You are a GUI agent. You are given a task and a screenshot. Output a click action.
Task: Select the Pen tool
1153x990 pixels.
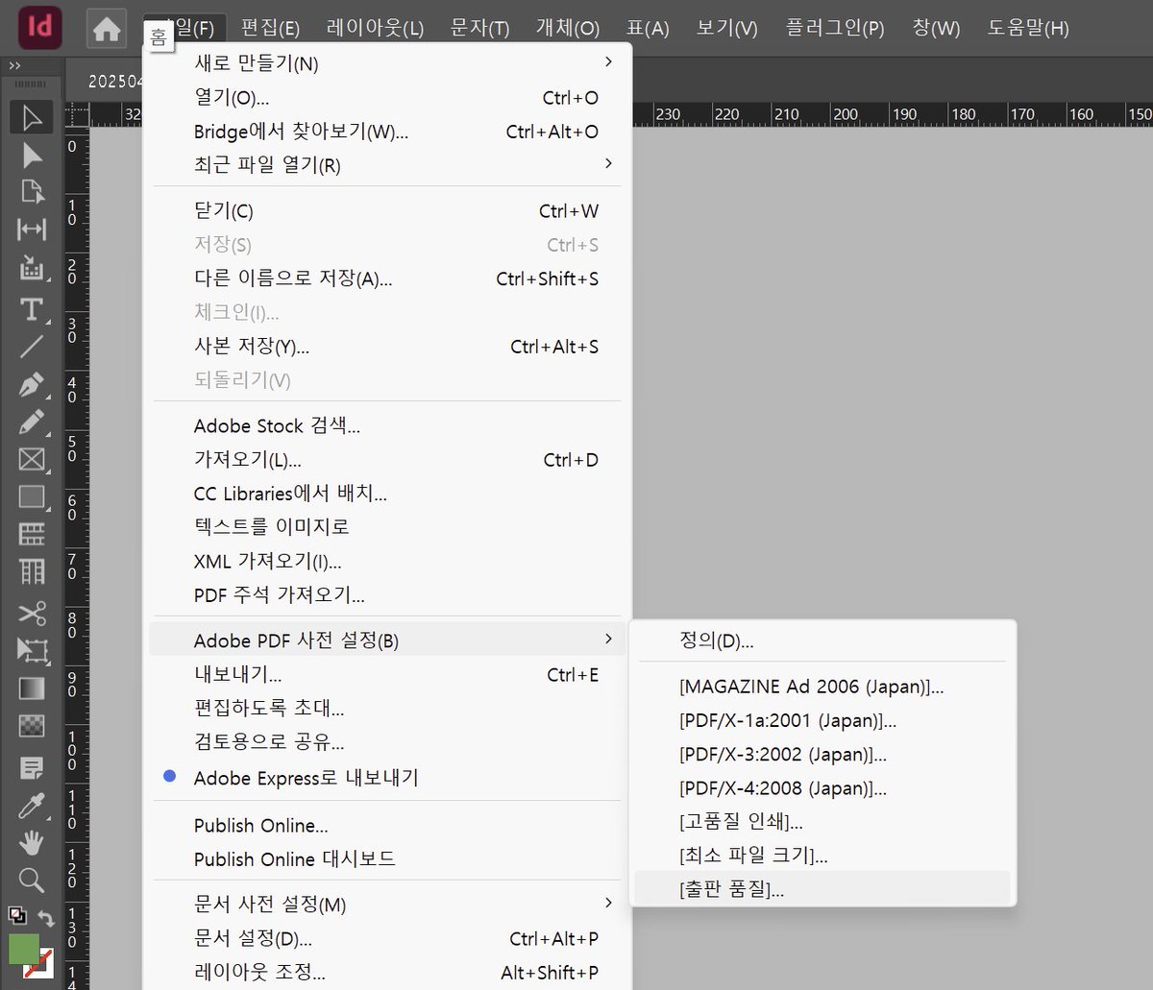(x=32, y=384)
